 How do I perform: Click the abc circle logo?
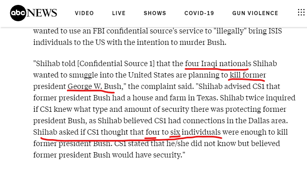click(18, 13)
